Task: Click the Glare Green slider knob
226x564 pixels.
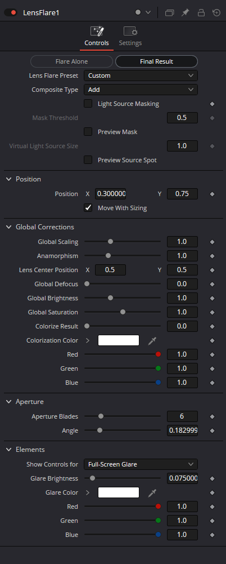Action: point(158,521)
